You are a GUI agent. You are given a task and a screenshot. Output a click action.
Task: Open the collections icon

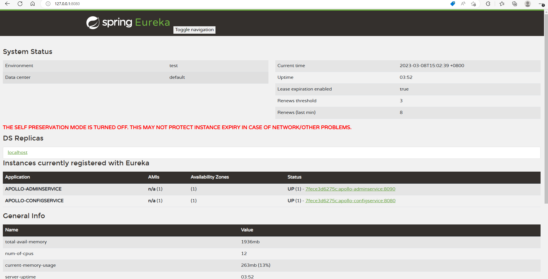pyautogui.click(x=515, y=4)
